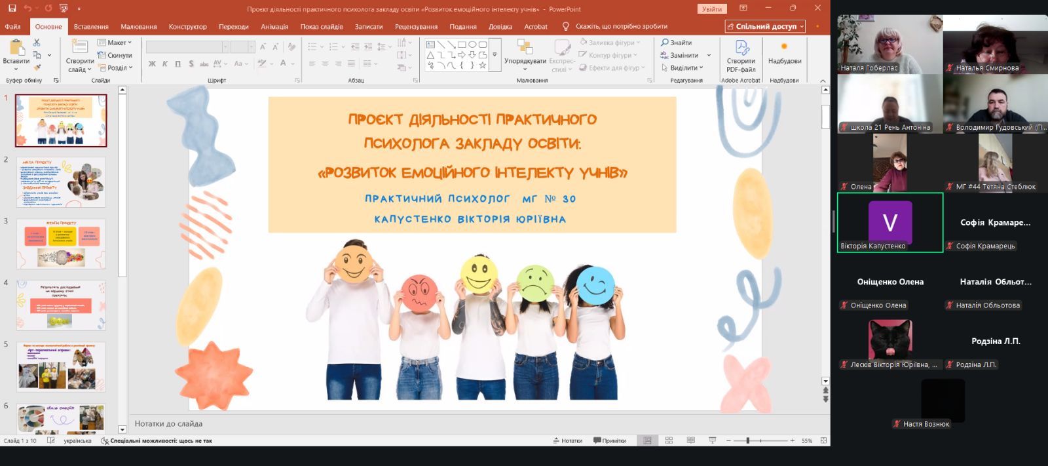Toggle italic К formatting
Image resolution: width=1048 pixels, height=466 pixels.
point(165,64)
